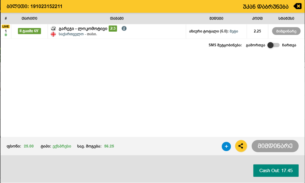Click the უკან დაბრუნება link

pos(265,7)
